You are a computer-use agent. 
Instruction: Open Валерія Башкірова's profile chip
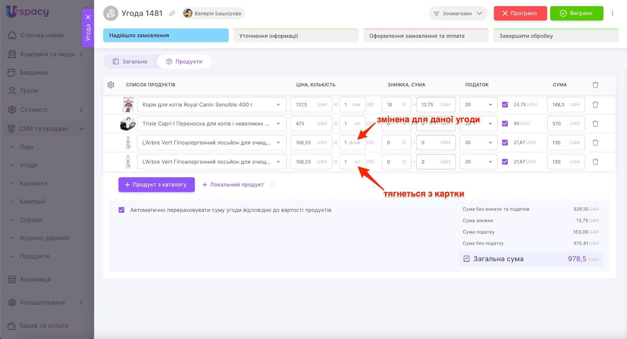click(213, 13)
